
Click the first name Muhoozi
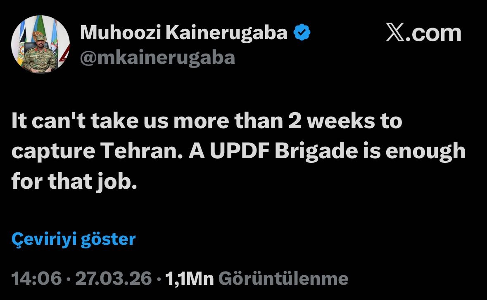119,33
